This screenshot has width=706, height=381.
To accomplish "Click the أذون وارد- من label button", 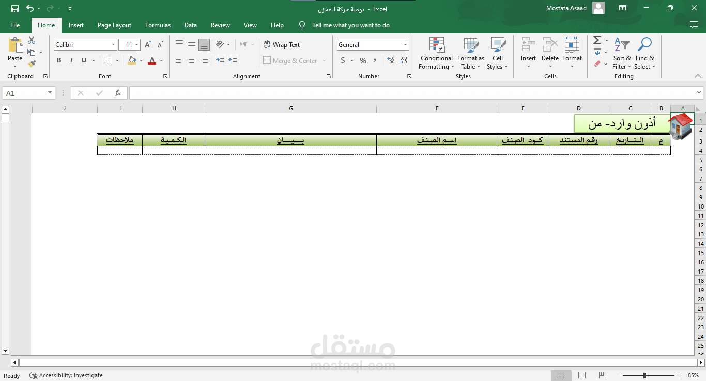I will click(622, 123).
